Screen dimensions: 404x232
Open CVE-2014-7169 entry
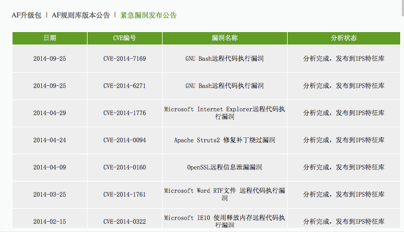(125, 59)
